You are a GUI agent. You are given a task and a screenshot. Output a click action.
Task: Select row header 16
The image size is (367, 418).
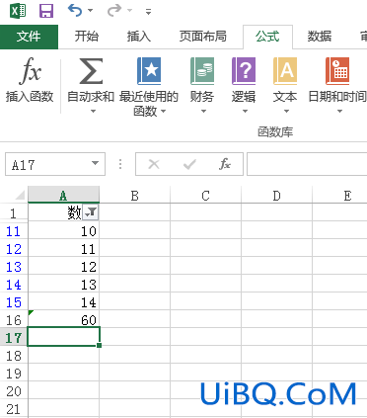pos(14,320)
